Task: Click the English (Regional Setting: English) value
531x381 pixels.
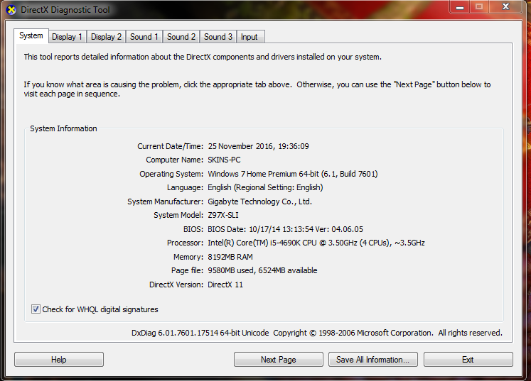Action: coord(265,187)
